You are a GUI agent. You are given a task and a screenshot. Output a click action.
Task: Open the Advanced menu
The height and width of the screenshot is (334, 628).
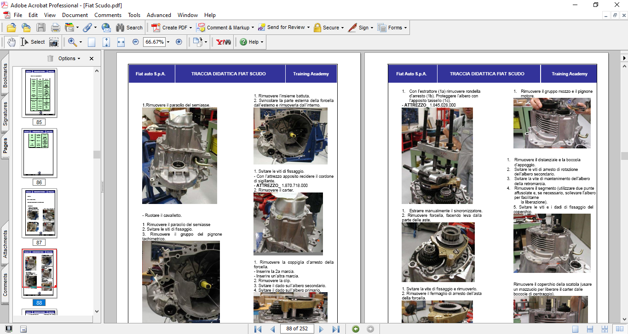[x=159, y=15]
